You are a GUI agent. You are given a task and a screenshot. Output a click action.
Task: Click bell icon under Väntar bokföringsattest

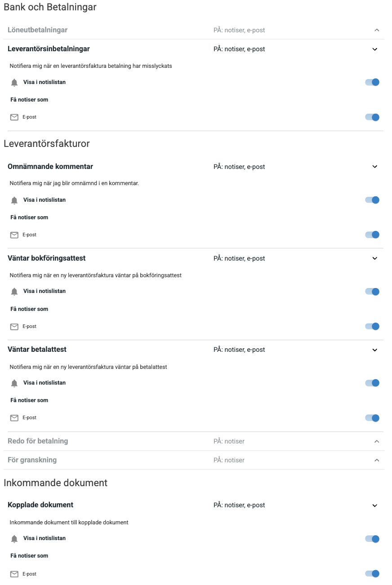14,292
